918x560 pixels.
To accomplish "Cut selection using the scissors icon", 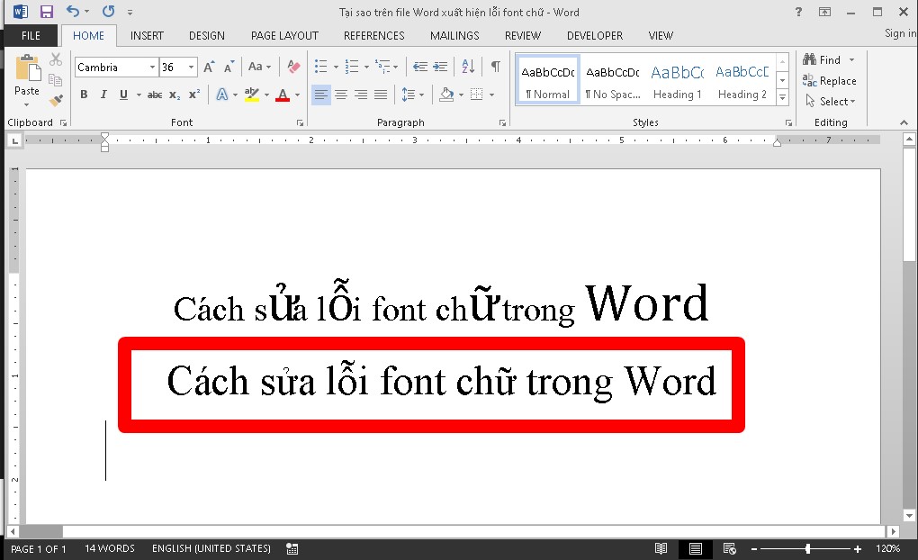I will click(x=56, y=59).
